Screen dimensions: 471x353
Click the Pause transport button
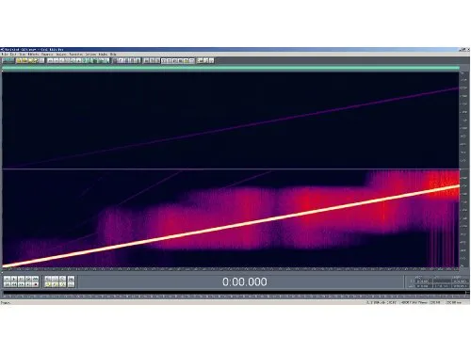coord(21,279)
